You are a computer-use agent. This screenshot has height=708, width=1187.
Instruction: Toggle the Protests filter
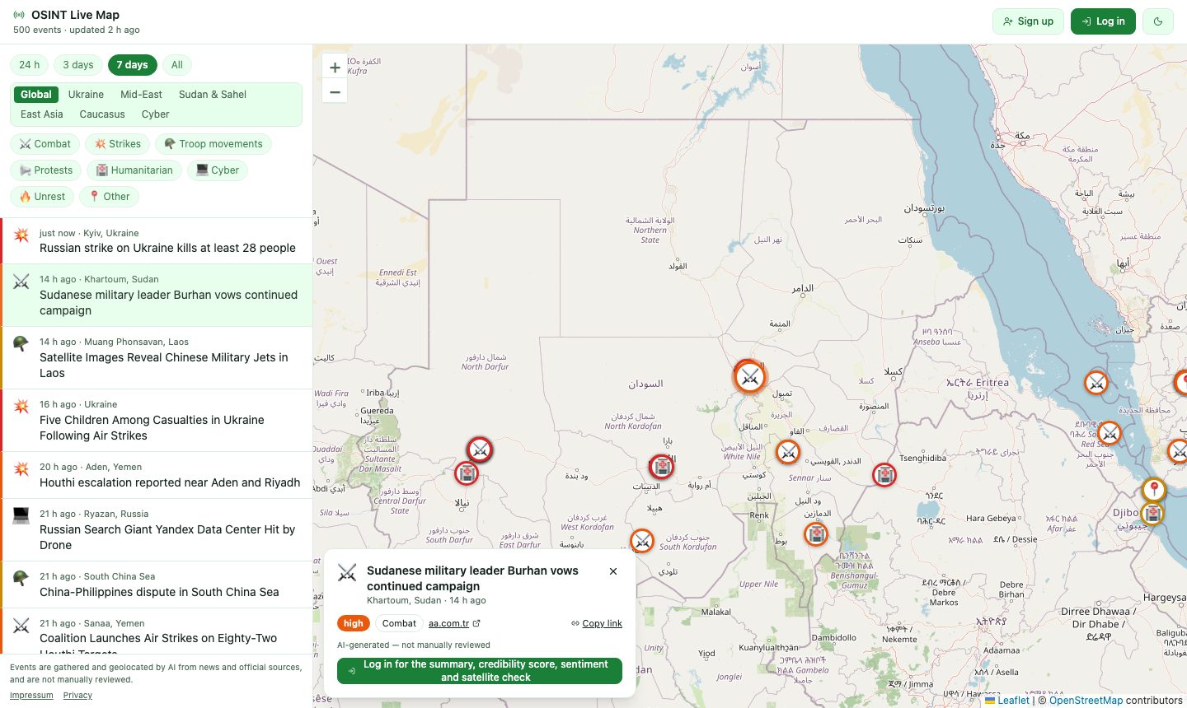[x=46, y=170]
